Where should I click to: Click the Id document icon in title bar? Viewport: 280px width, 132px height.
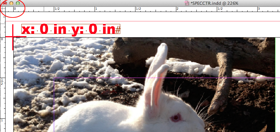tap(187, 3)
